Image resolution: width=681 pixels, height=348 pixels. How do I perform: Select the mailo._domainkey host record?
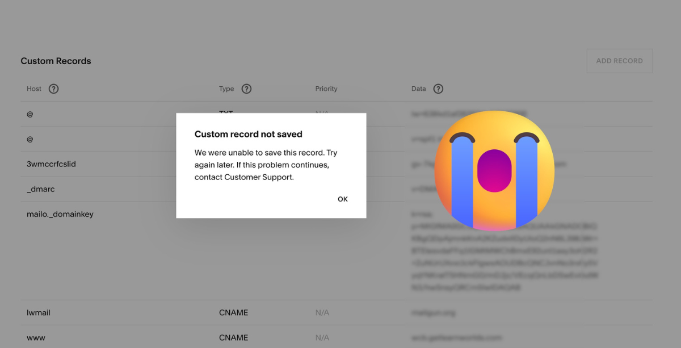60,214
